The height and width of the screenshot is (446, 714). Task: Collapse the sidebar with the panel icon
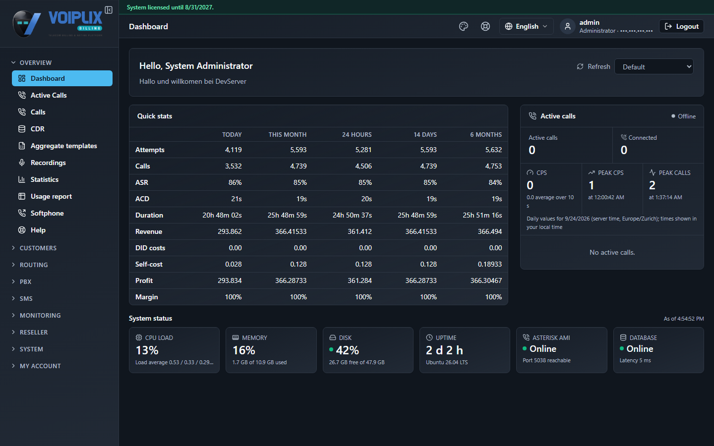click(109, 10)
